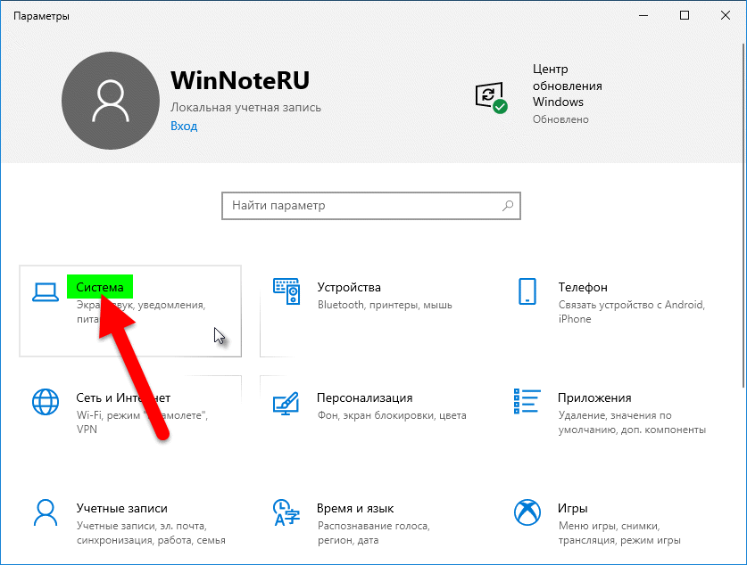This screenshot has height=565, width=747.
Task: Open the Игры category
Action: click(573, 508)
